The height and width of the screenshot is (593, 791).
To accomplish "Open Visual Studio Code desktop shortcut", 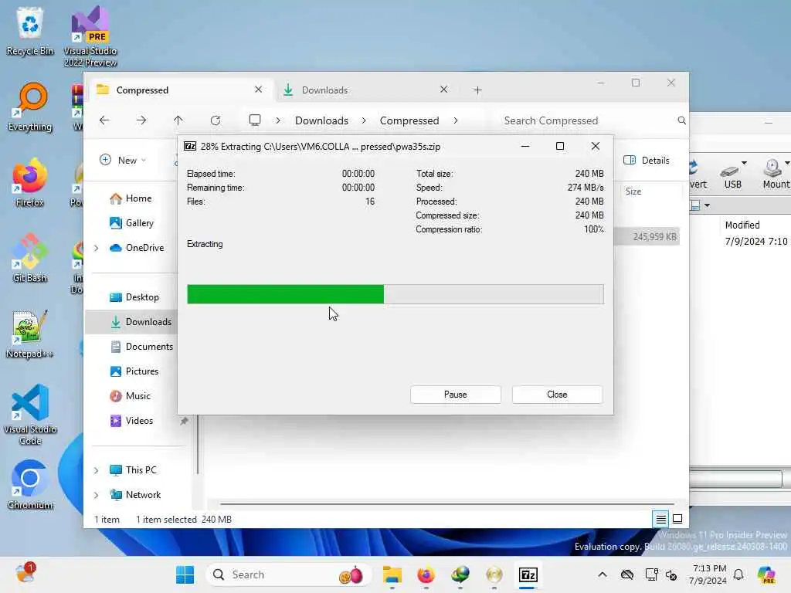I will pyautogui.click(x=30, y=415).
